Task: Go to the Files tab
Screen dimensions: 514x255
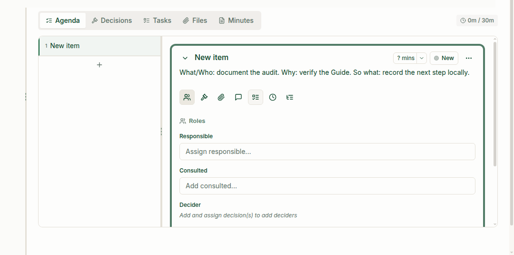Action: click(x=195, y=20)
